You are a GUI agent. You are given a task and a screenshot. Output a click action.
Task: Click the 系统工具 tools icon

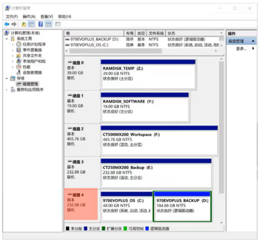(13, 39)
